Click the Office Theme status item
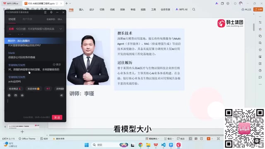This screenshot has width=265, height=149. [27, 139]
